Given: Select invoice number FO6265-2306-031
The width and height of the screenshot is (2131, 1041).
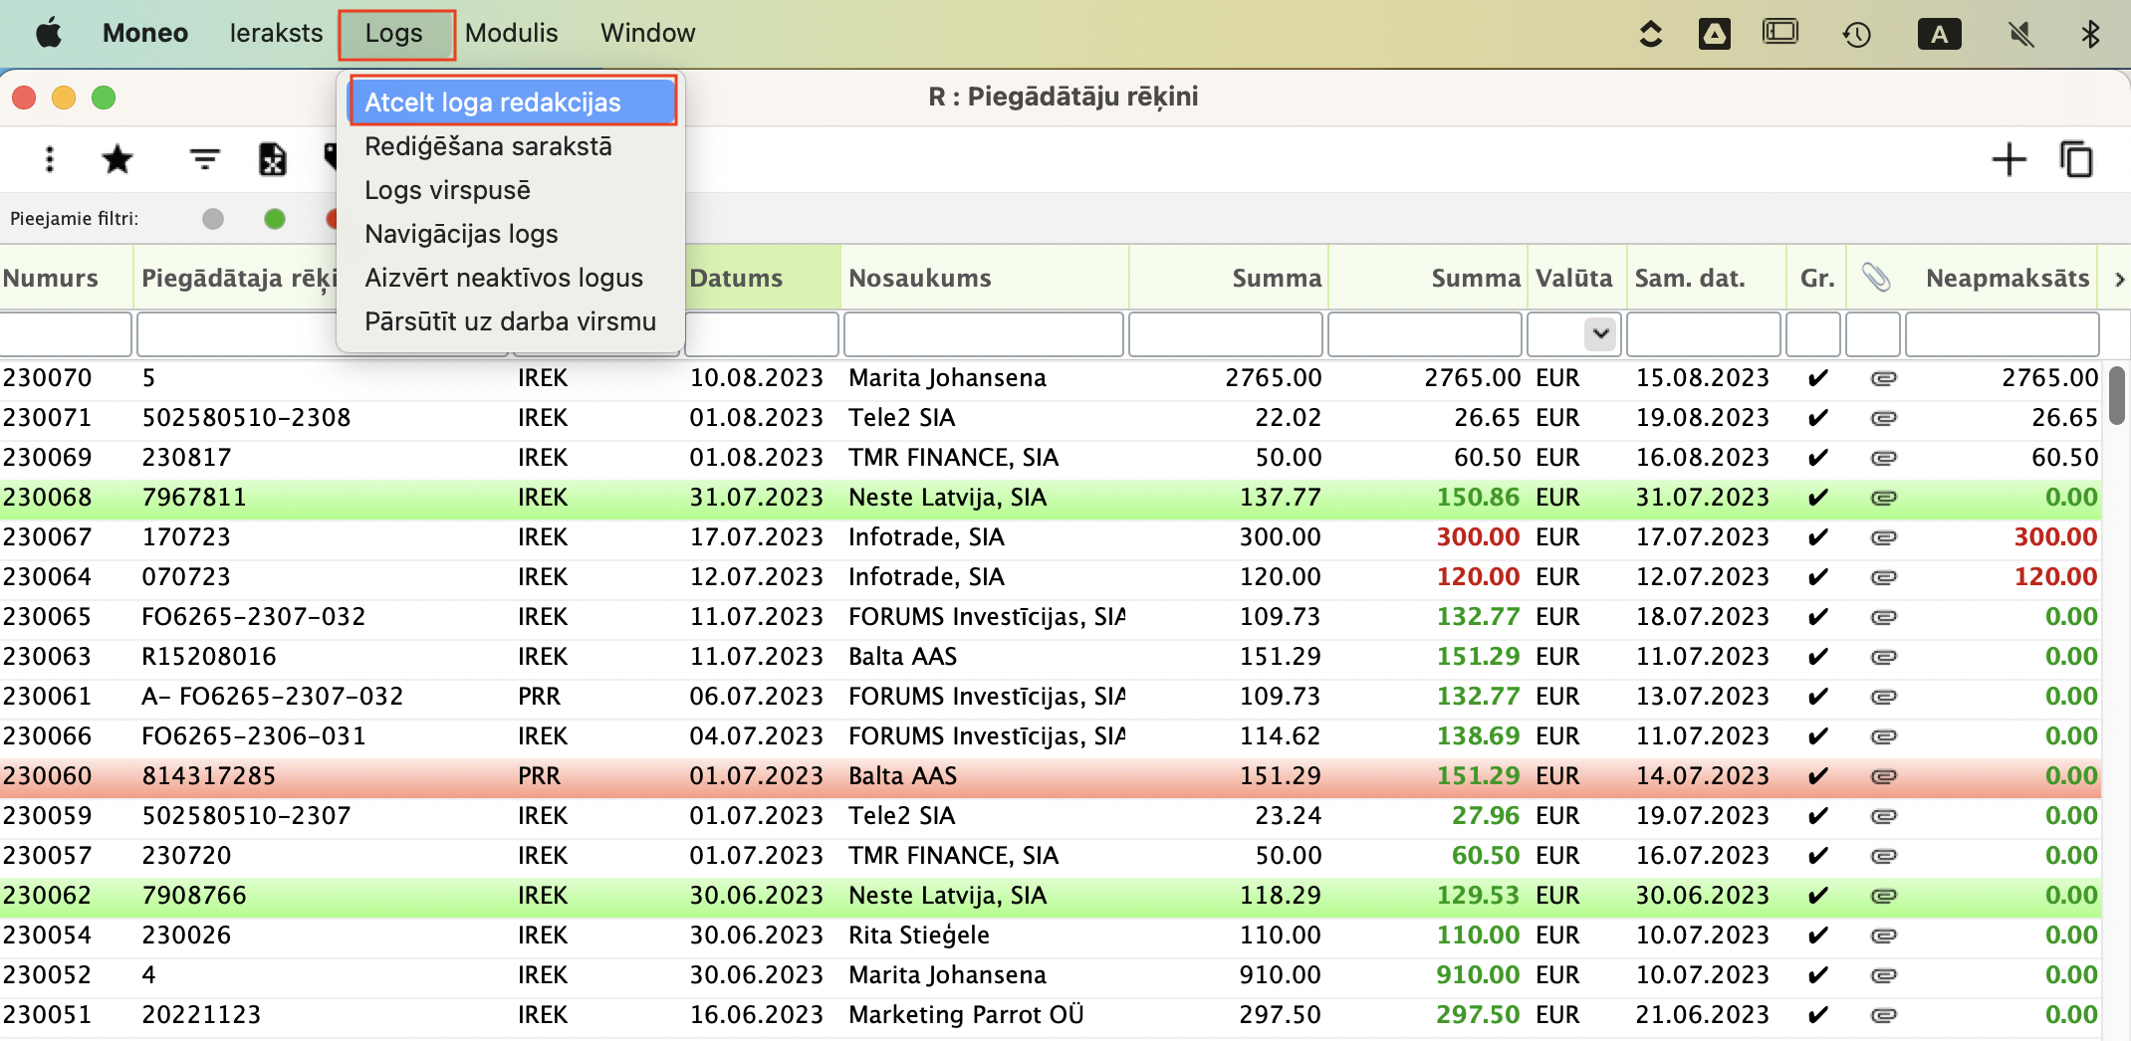Looking at the screenshot, I should (x=254, y=736).
